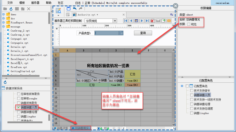Open the 产品类型 parameter combo box

pyautogui.click(x=121, y=33)
